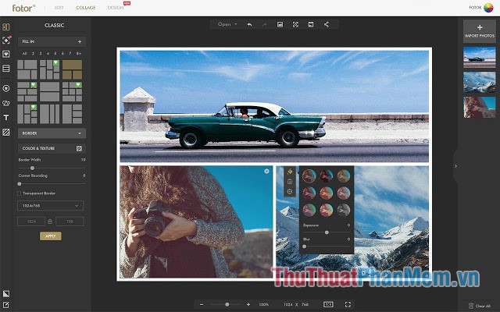Switch to the Design tab

[116, 8]
